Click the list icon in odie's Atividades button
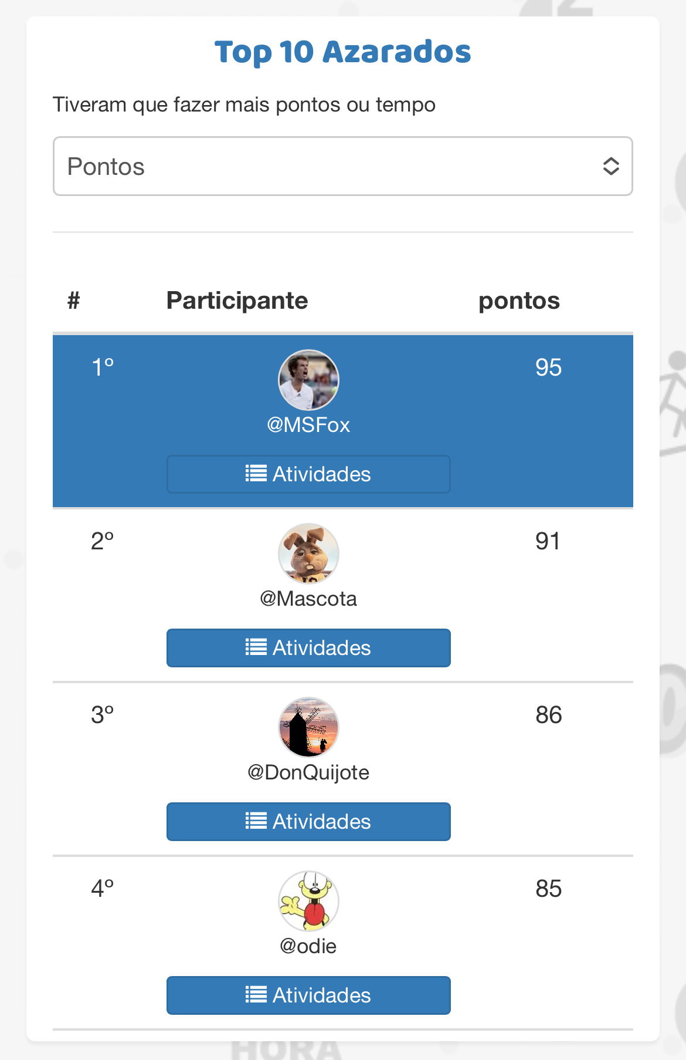The image size is (686, 1060). (256, 995)
